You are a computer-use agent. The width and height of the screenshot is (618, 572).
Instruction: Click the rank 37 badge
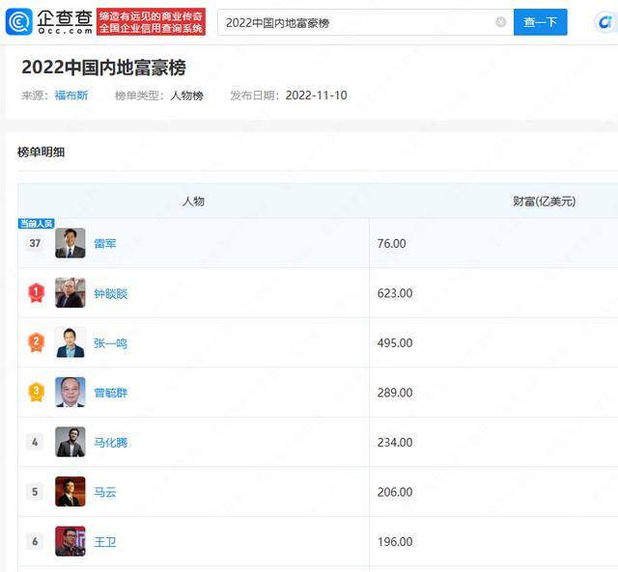coord(35,243)
